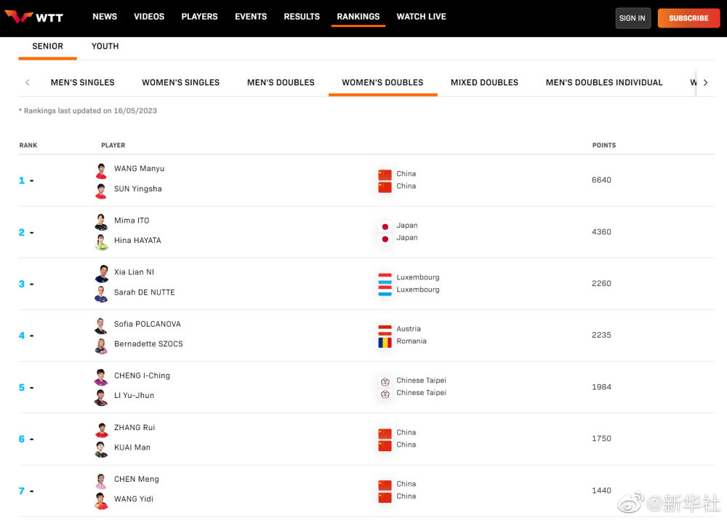Click Mima ITO's avatar photo
The height and width of the screenshot is (521, 727).
(102, 222)
